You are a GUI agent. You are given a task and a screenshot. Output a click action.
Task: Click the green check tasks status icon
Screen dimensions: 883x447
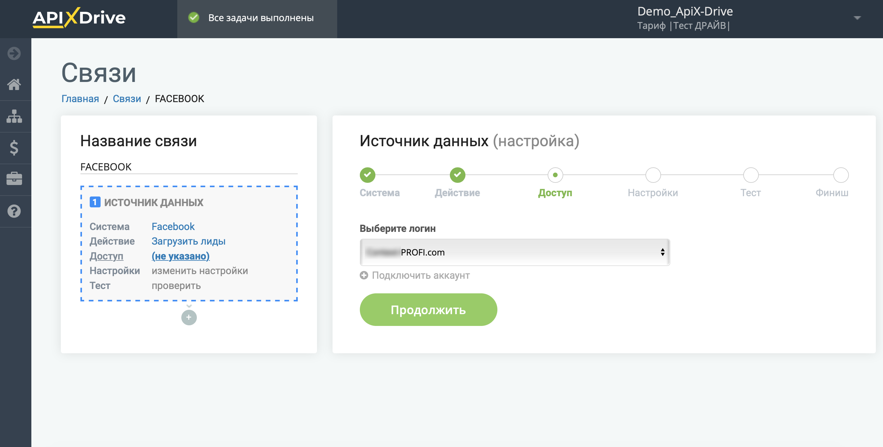[x=194, y=17]
